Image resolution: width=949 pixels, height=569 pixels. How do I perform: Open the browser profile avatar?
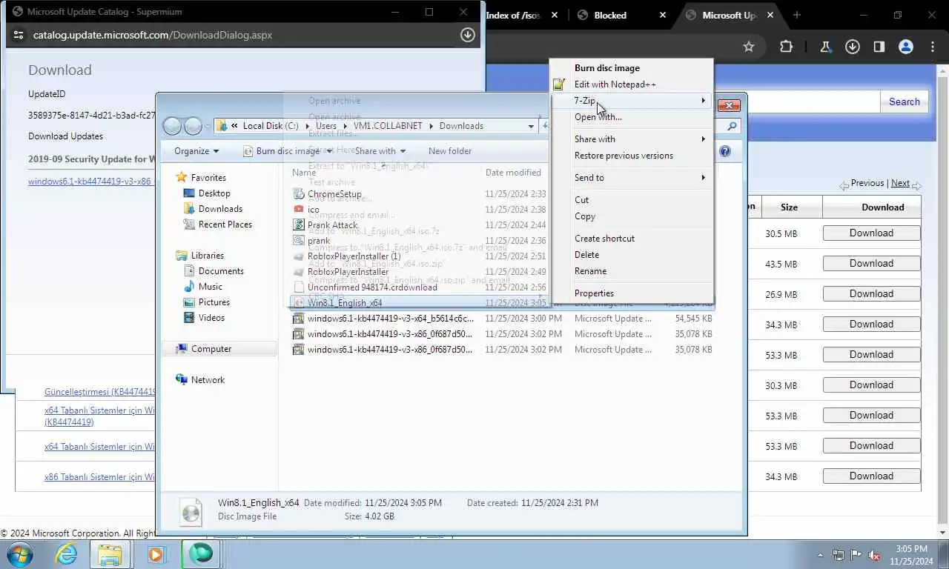pyautogui.click(x=905, y=47)
